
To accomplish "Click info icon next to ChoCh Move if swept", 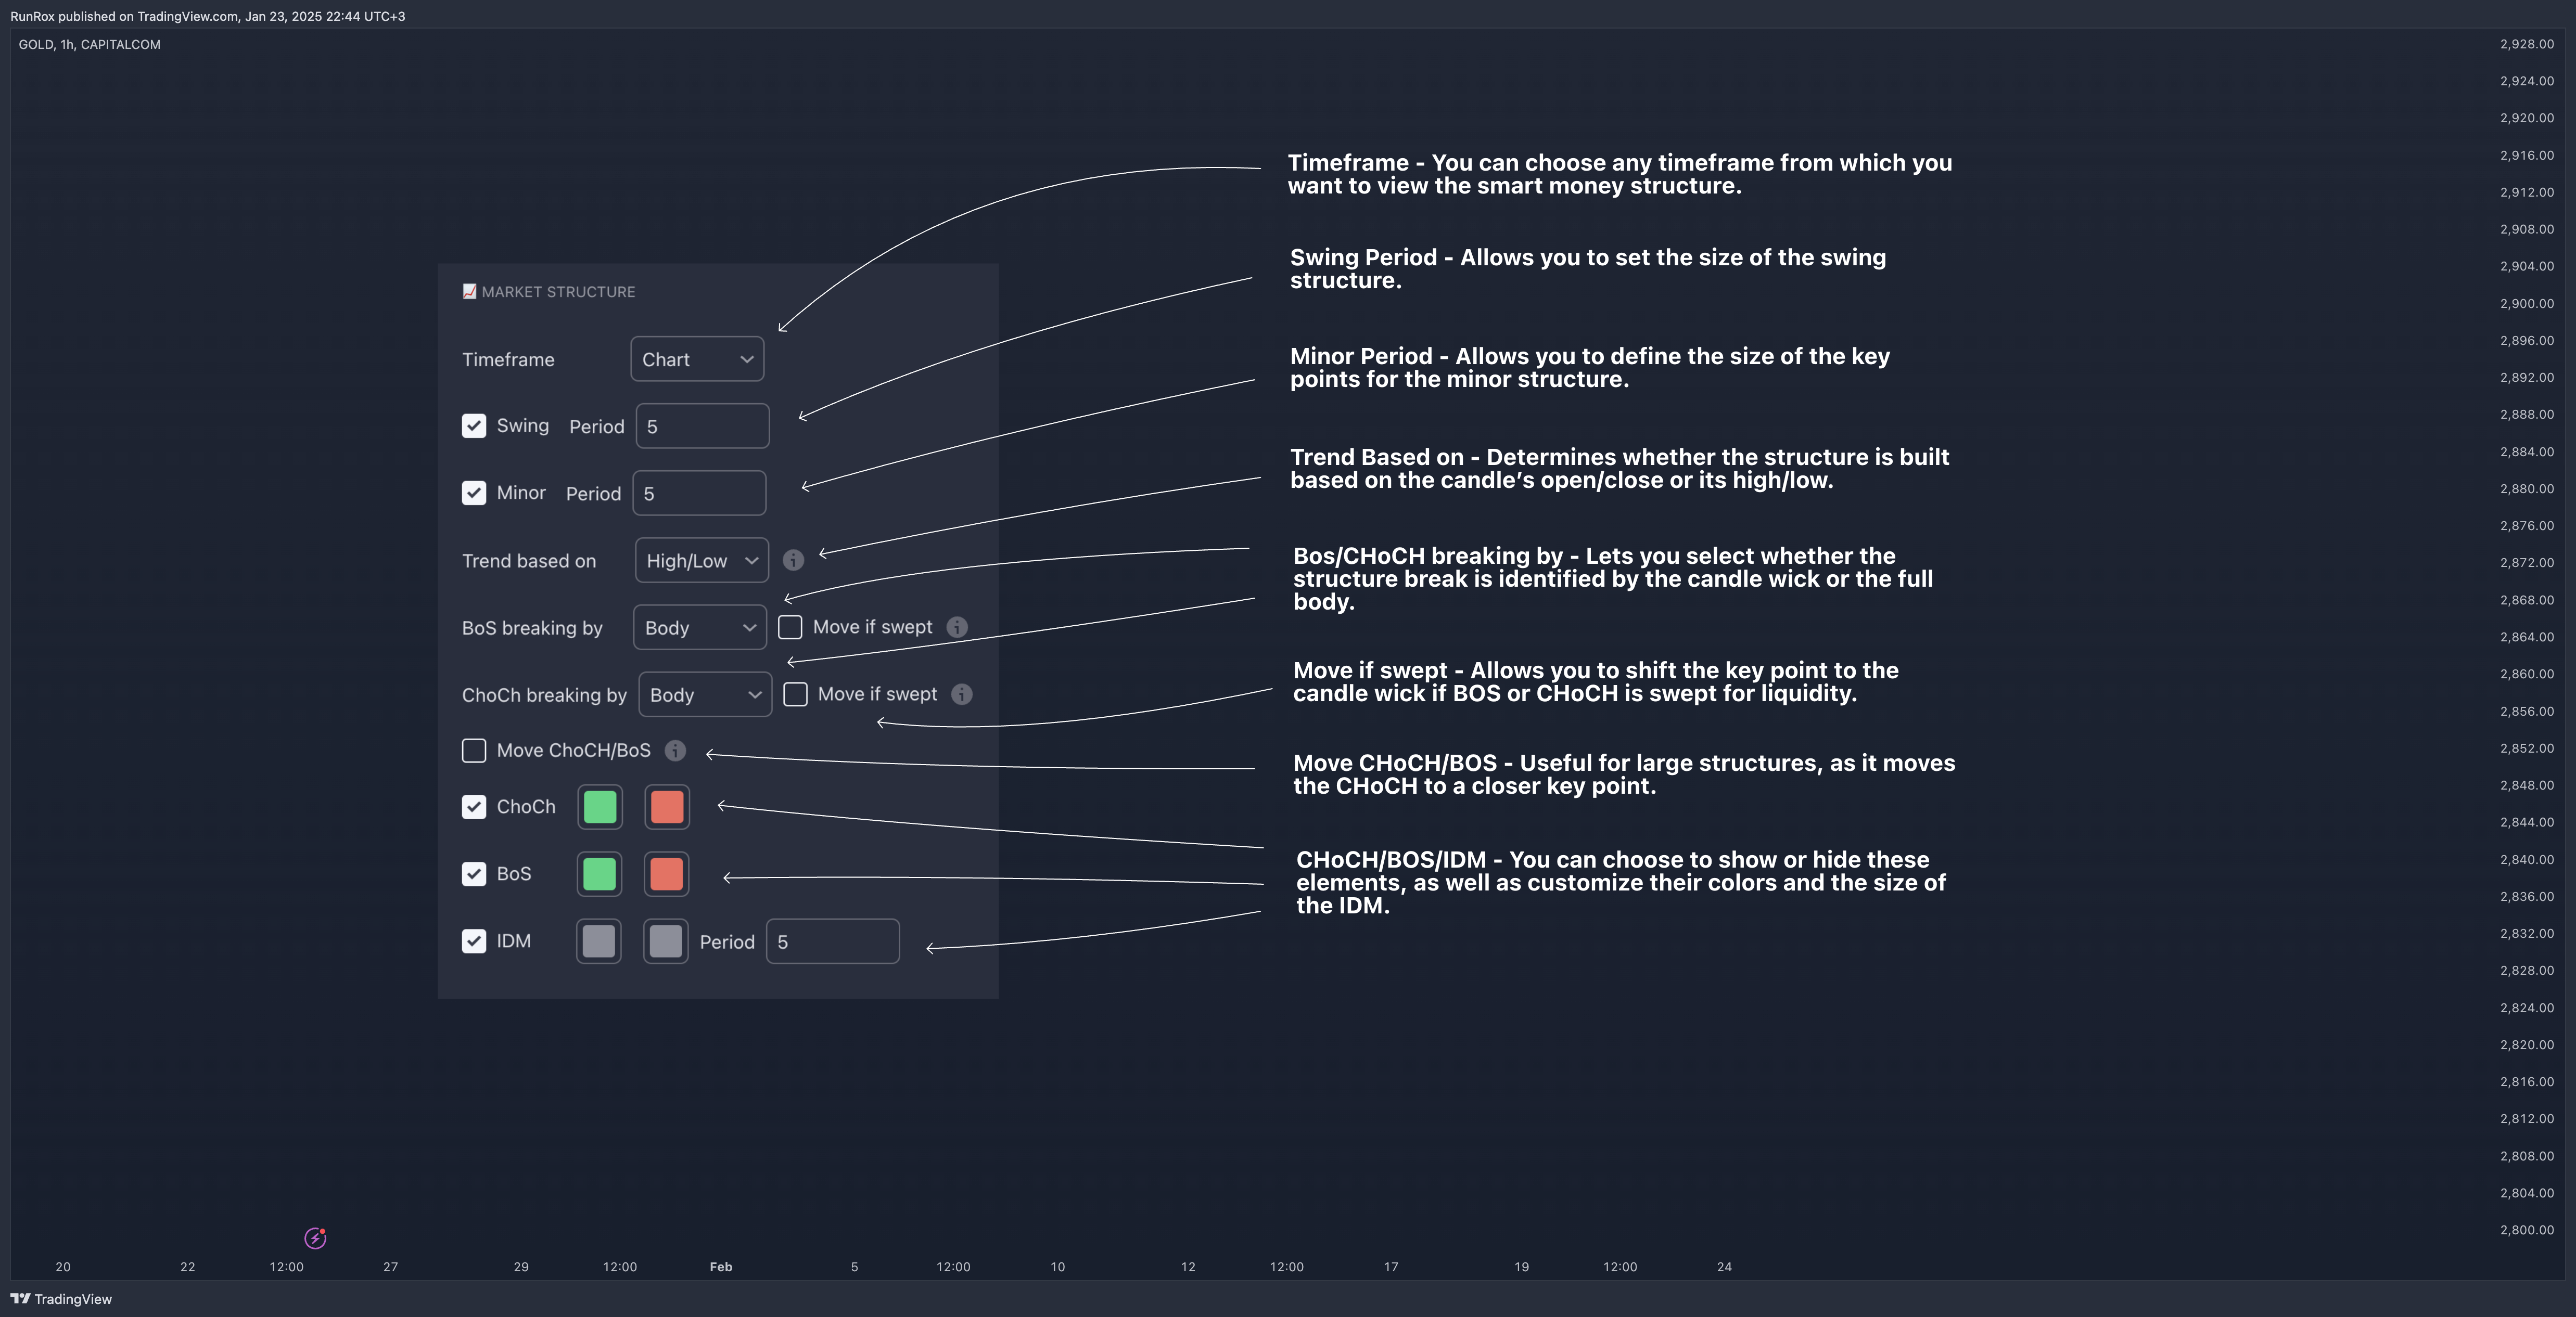I will click(962, 694).
